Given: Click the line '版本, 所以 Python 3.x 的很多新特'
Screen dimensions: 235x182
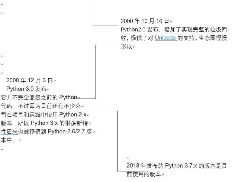Looking at the screenshot, I should tap(44, 123).
